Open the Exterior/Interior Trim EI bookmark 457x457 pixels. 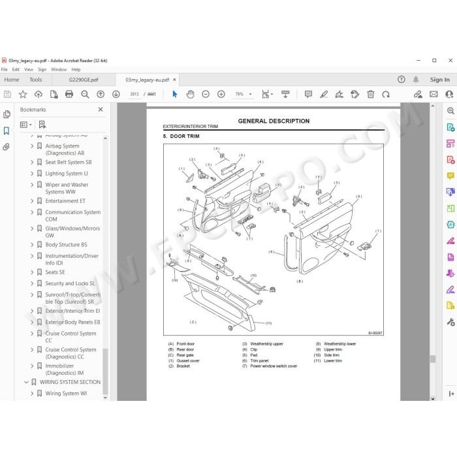tap(72, 311)
